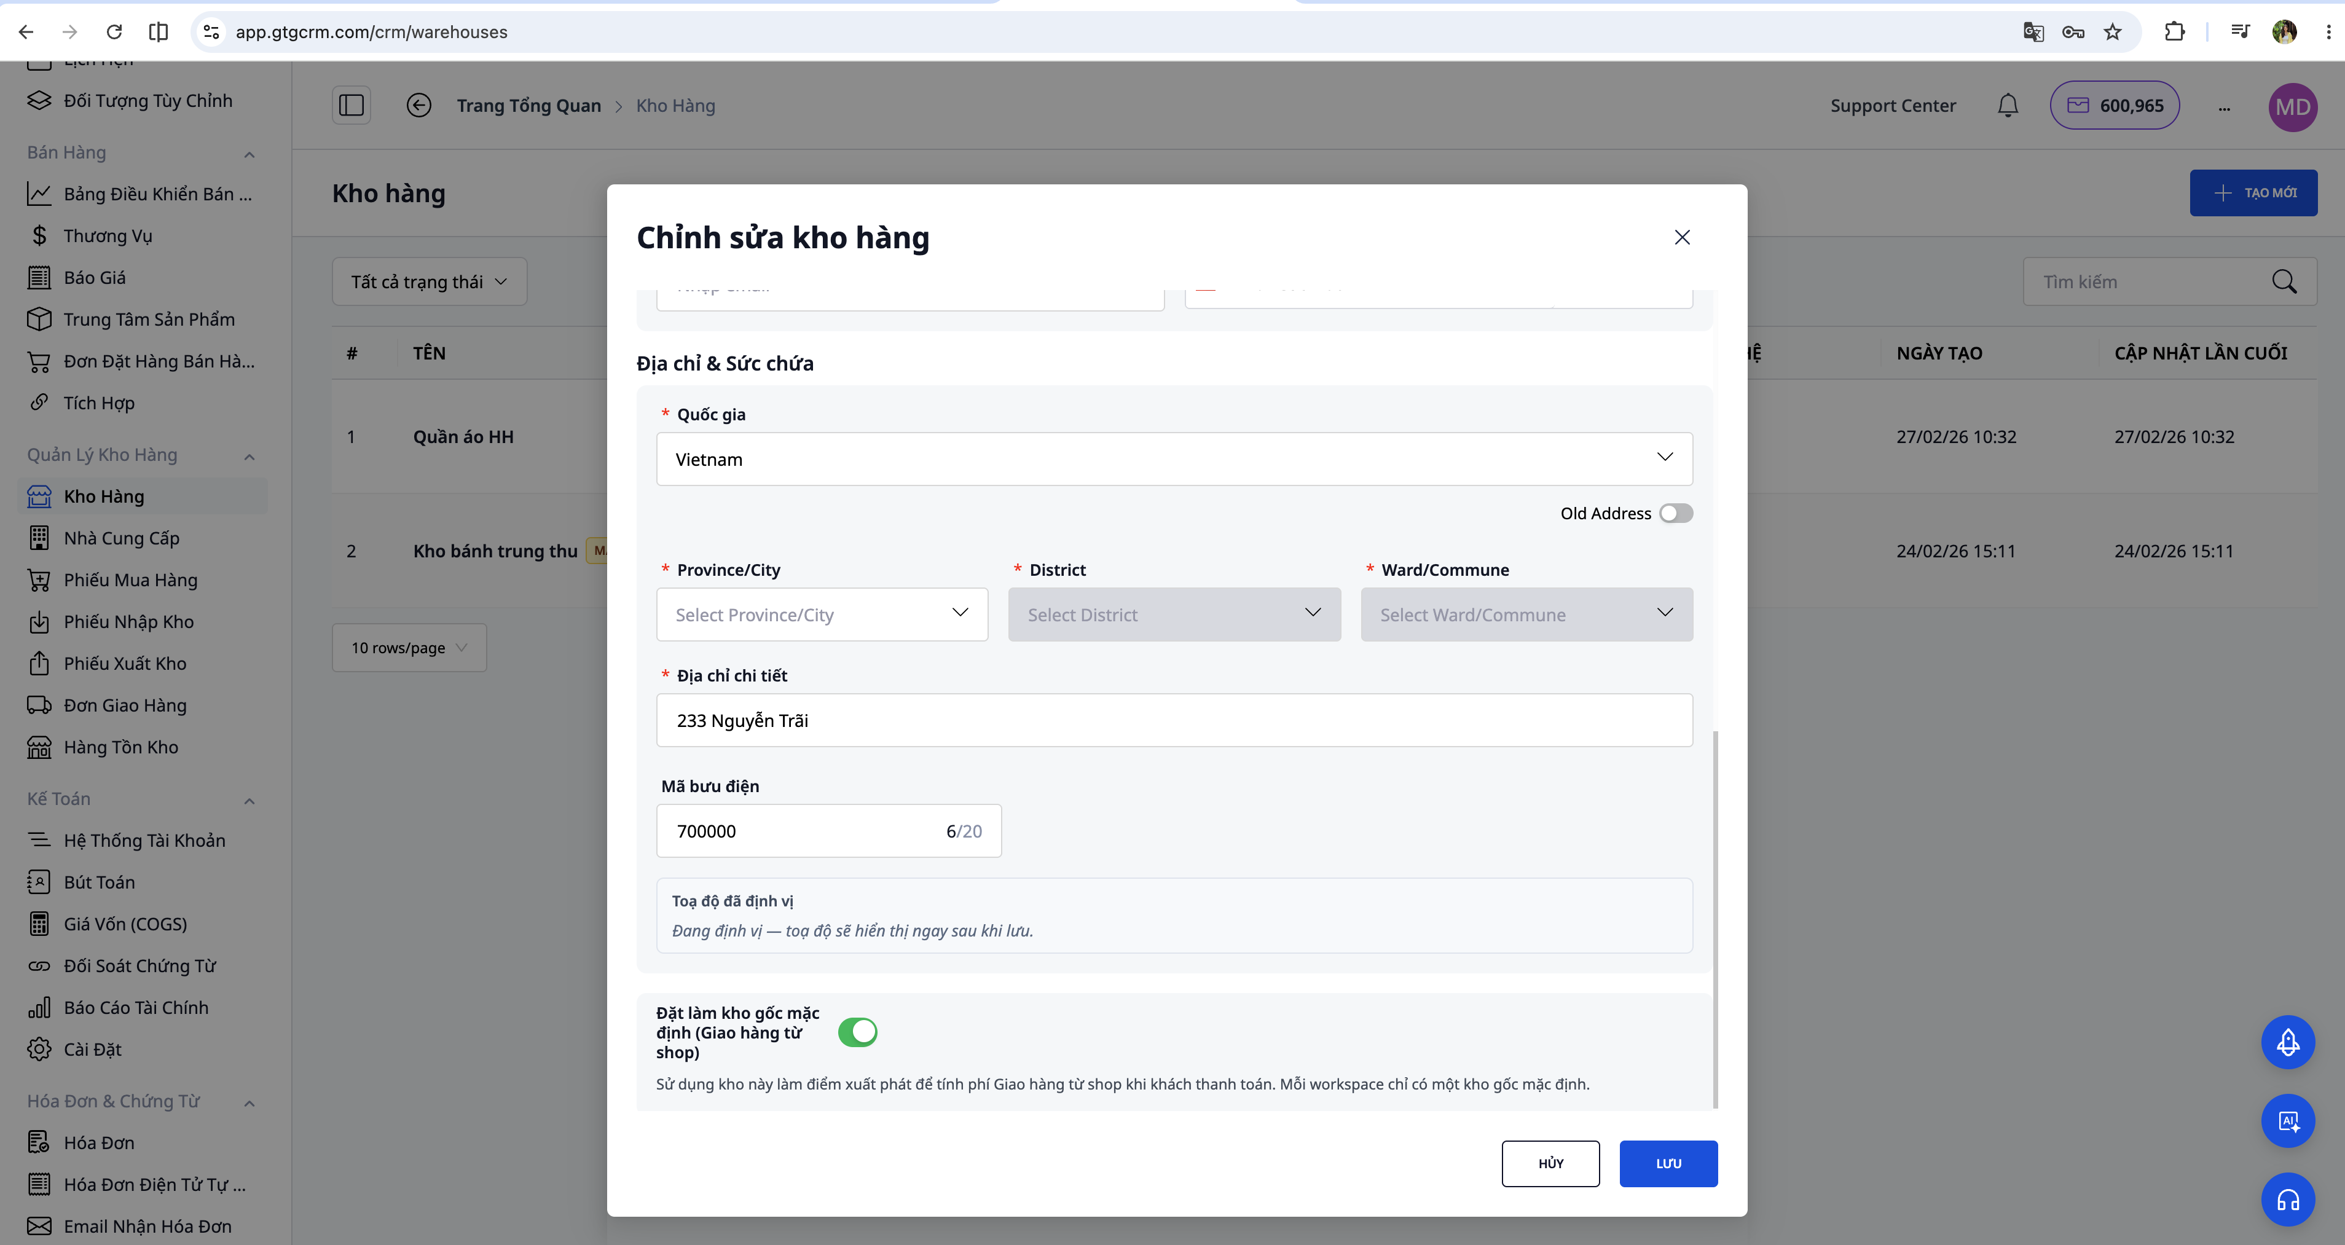This screenshot has height=1245, width=2345.
Task: Click the circled back arrow next to Trang Tổng Quan
Action: click(x=418, y=106)
